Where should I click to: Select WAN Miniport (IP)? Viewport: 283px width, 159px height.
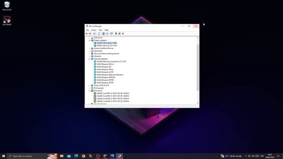tap(104, 67)
